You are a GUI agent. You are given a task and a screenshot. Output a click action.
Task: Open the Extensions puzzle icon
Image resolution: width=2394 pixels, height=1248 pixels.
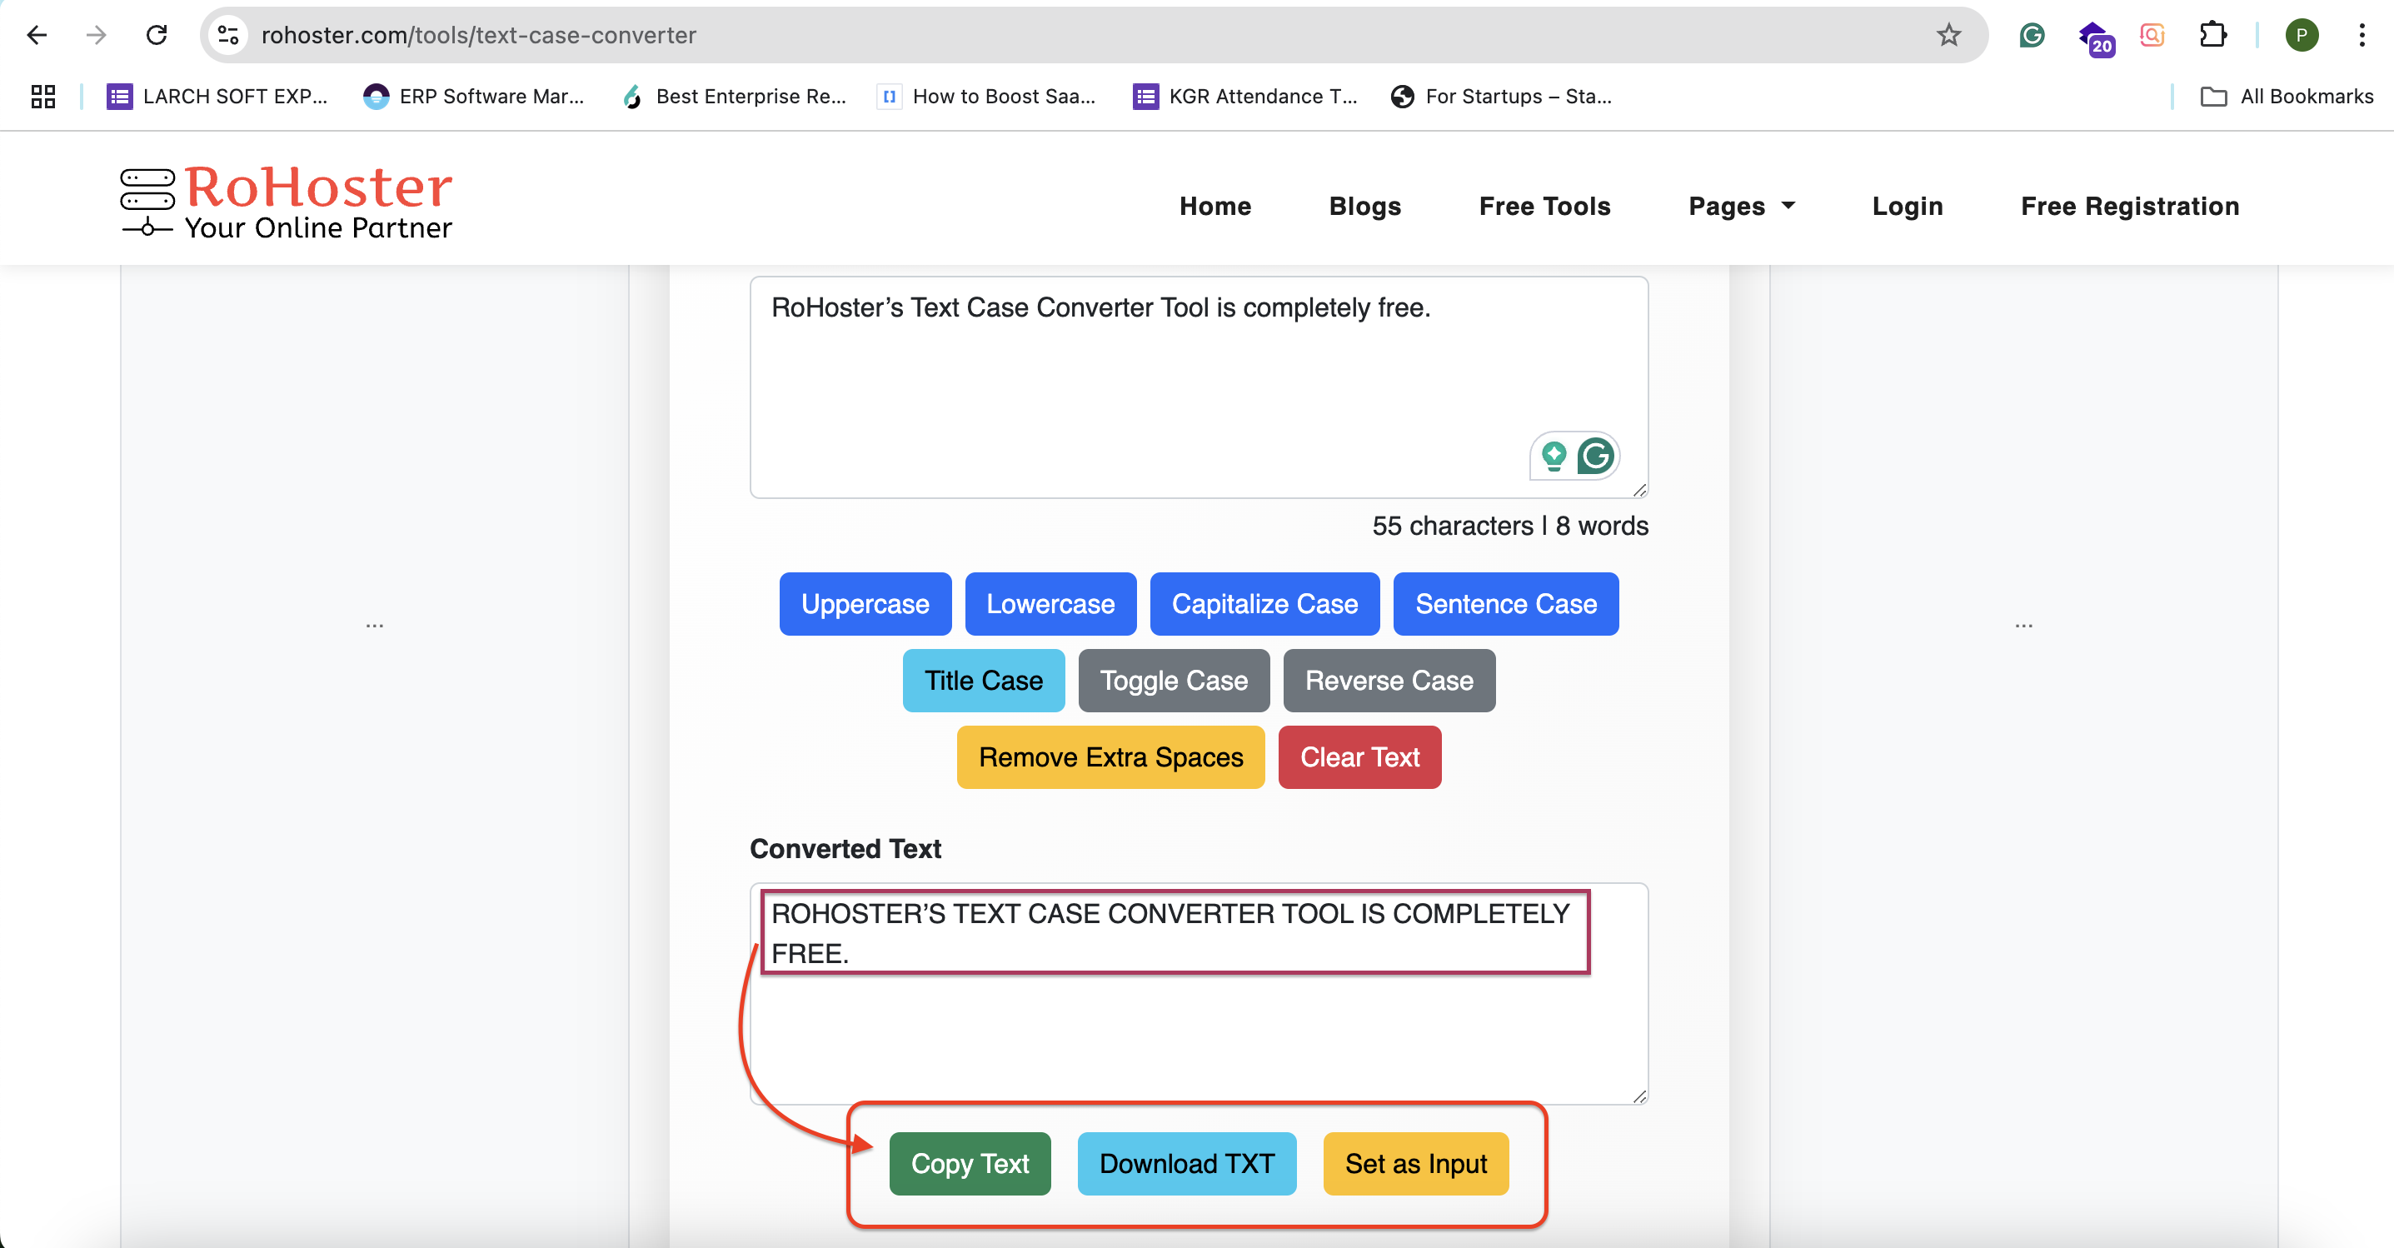[x=2212, y=35]
